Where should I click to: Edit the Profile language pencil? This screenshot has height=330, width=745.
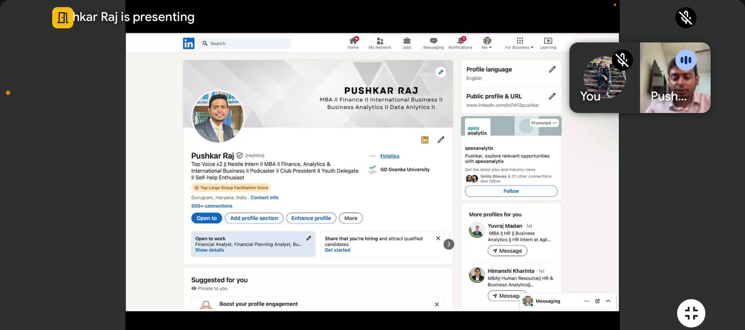[552, 69]
